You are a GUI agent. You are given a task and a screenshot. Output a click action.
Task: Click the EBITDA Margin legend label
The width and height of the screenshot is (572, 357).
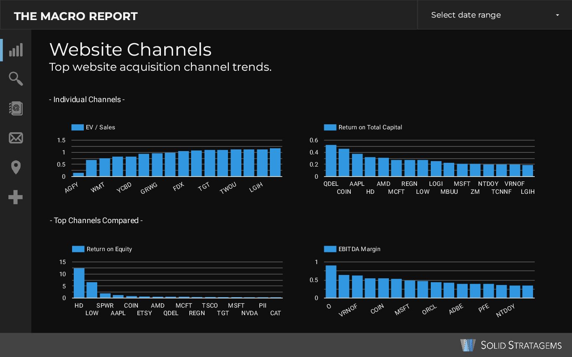(x=360, y=249)
